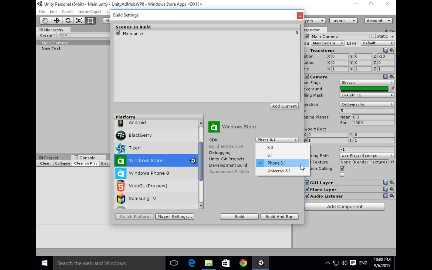Click Add Component button
The image size is (432, 270).
click(x=345, y=207)
